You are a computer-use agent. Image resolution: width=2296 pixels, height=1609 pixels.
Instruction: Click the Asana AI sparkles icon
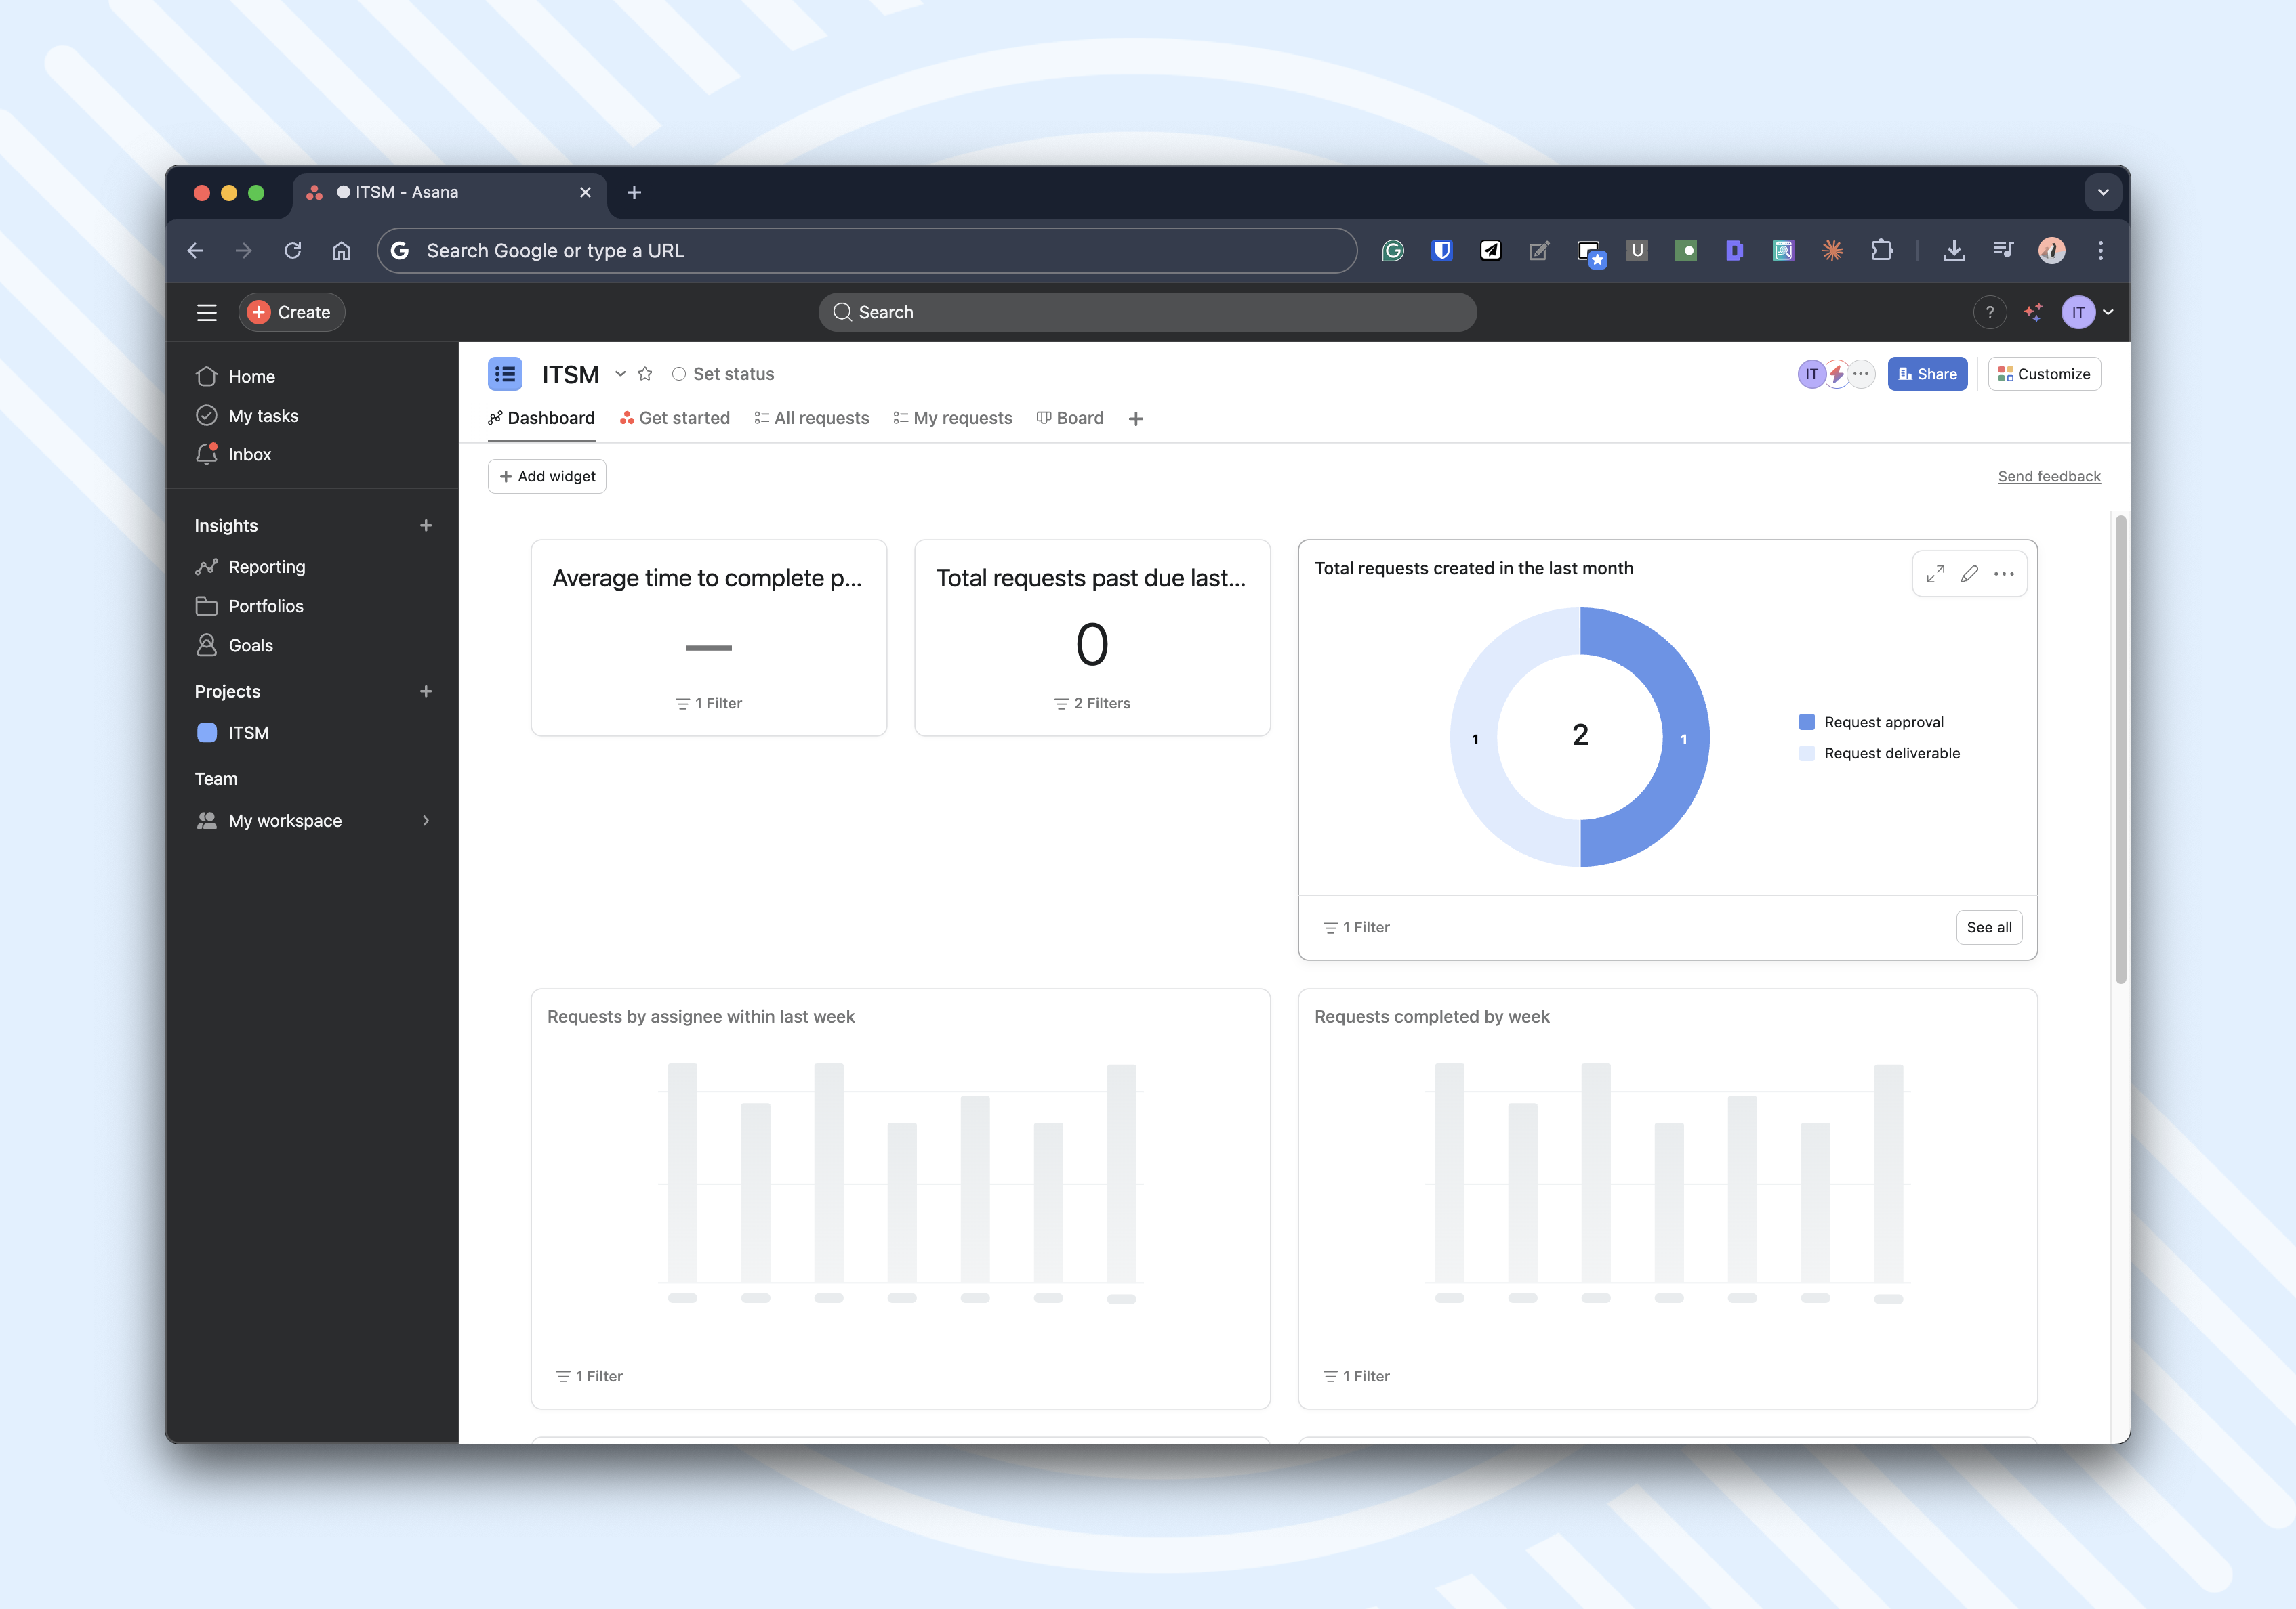point(2033,312)
